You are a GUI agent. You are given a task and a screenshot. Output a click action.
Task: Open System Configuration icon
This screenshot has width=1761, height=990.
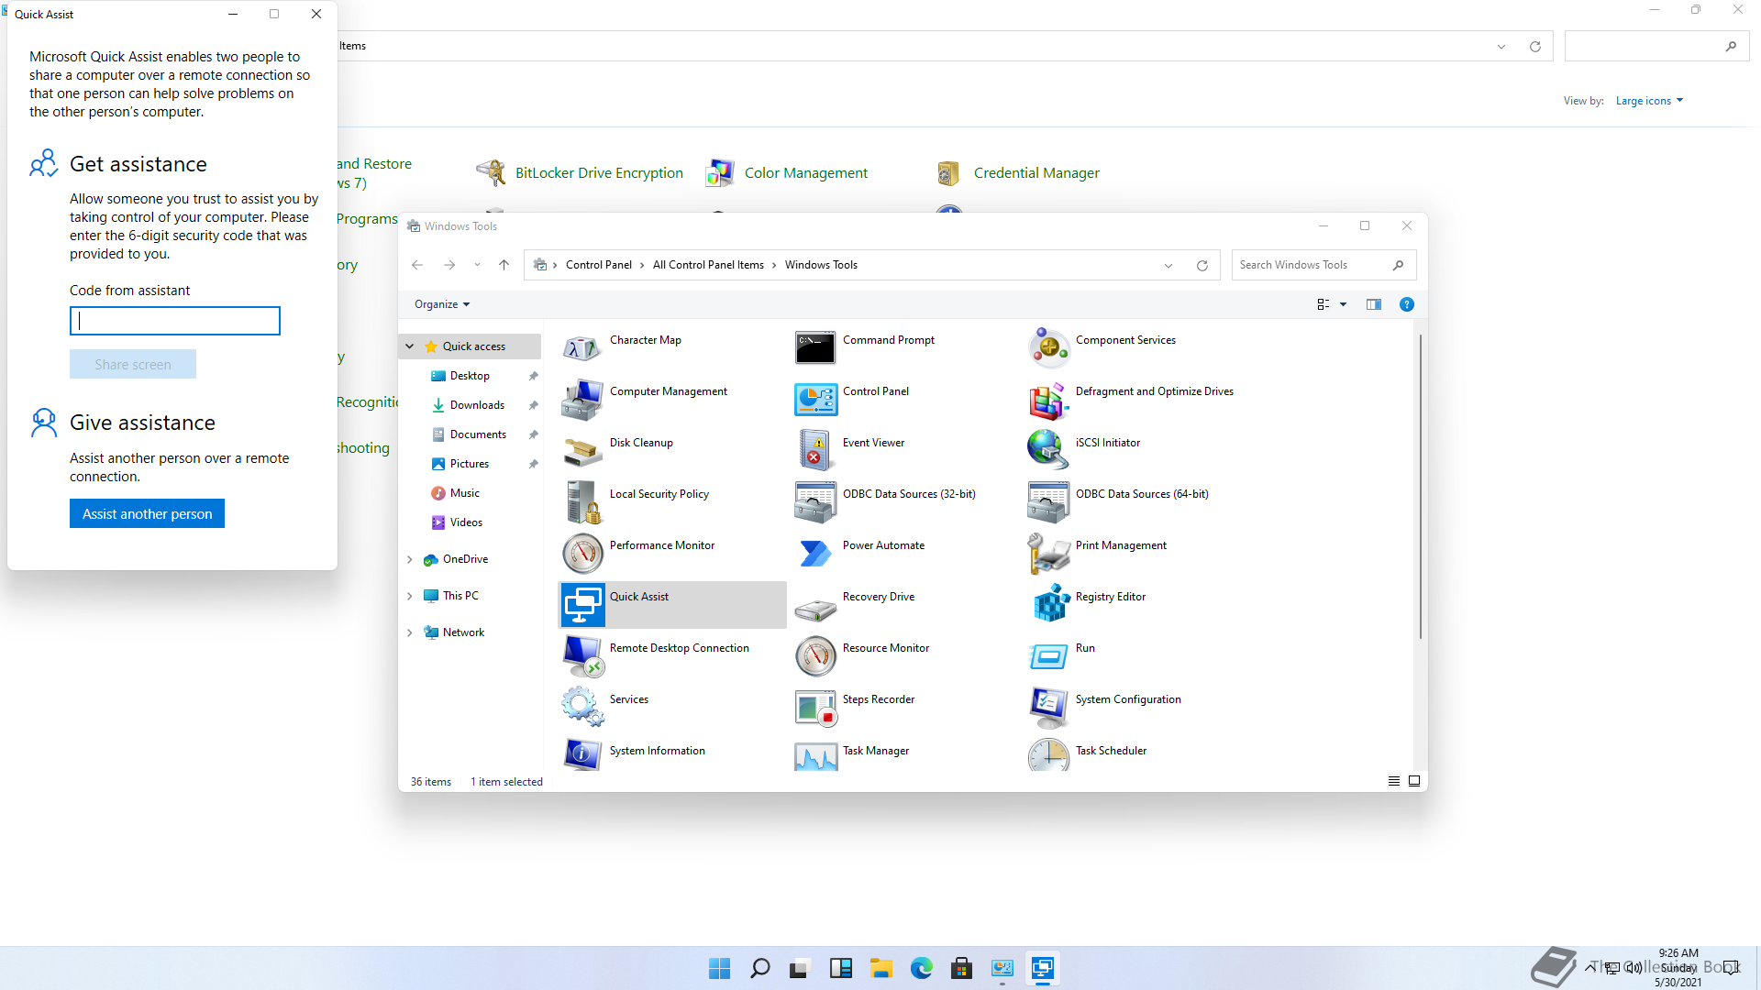point(1047,708)
